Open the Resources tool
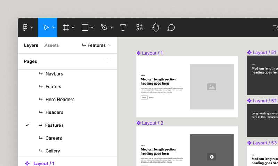The height and width of the screenshot is (166, 278). 139,27
